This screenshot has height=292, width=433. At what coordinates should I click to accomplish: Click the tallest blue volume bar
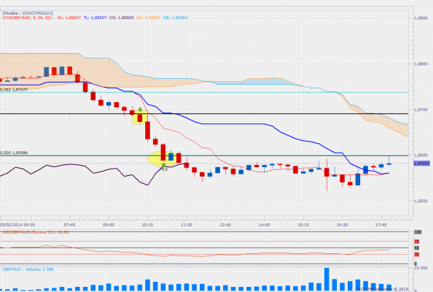(x=327, y=279)
